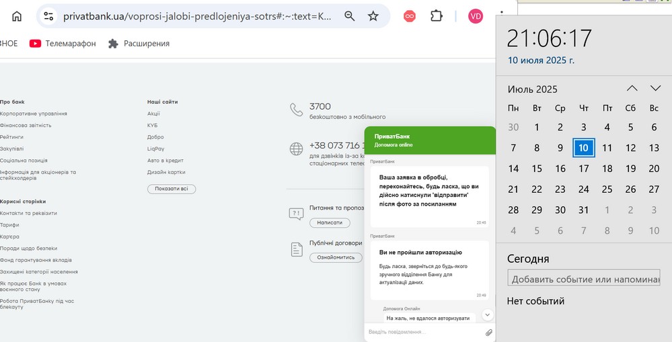View site information icon in address bar
This screenshot has width=672, height=342.
tap(48, 16)
